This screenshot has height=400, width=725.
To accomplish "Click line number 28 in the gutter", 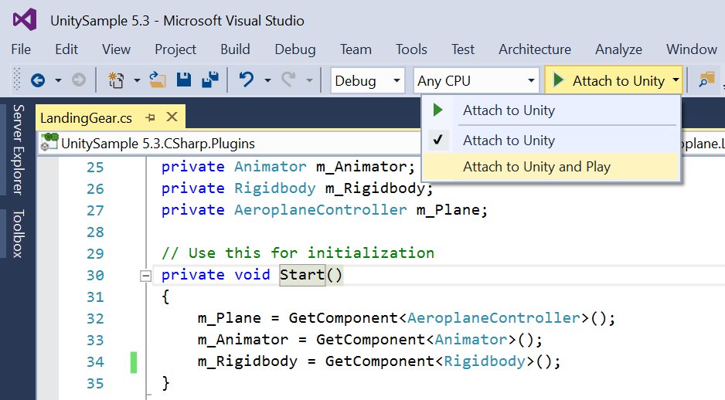I will pyautogui.click(x=95, y=232).
